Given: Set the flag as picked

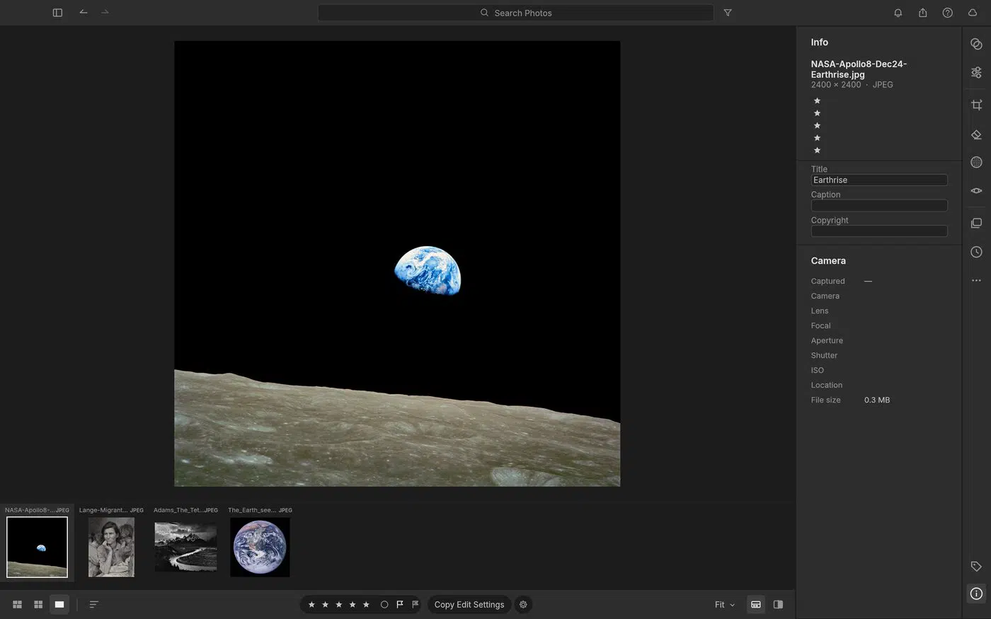Looking at the screenshot, I should click(x=400, y=604).
